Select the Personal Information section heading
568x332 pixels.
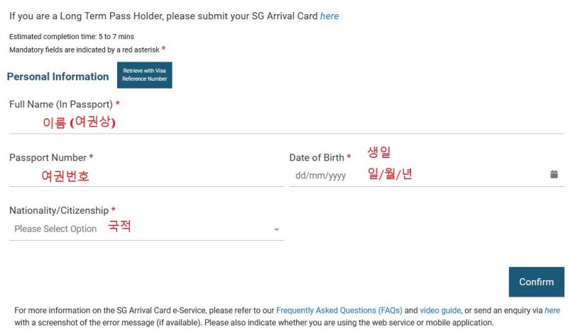tap(58, 76)
